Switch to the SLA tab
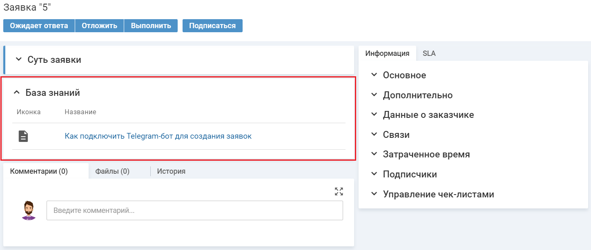Image resolution: width=591 pixels, height=250 pixels. click(429, 53)
